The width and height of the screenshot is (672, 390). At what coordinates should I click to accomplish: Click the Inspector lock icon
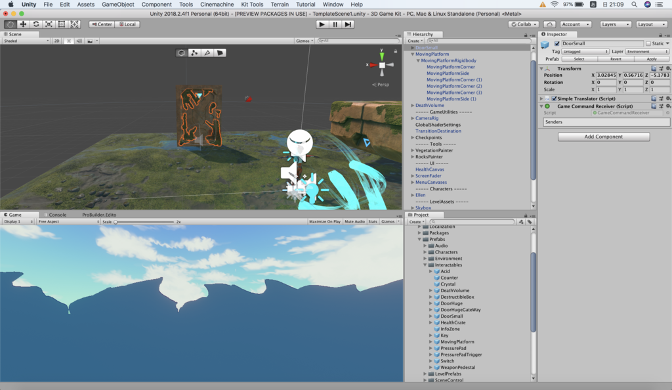[660, 35]
